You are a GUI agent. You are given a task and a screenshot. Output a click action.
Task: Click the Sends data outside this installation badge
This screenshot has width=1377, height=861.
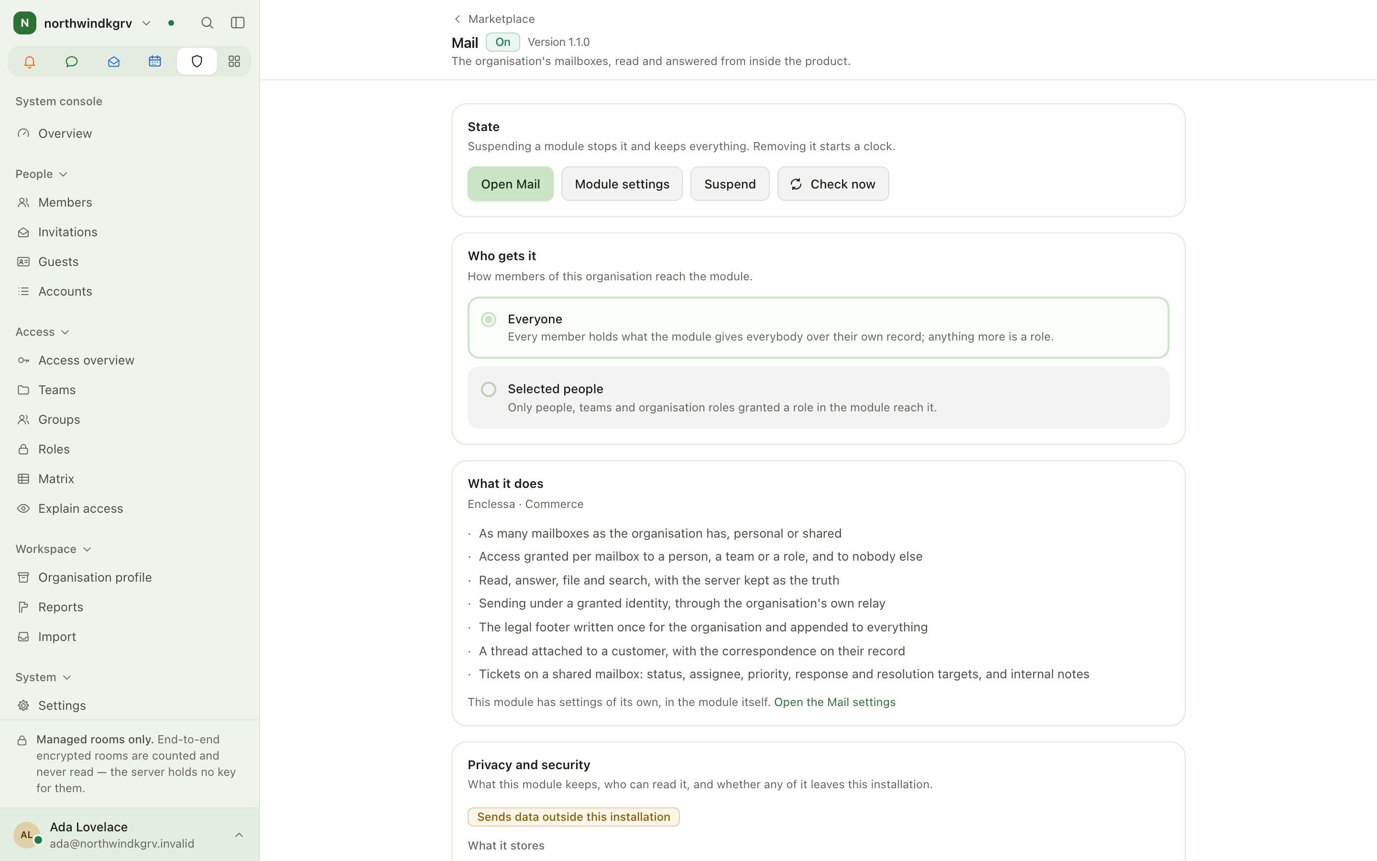pyautogui.click(x=574, y=817)
